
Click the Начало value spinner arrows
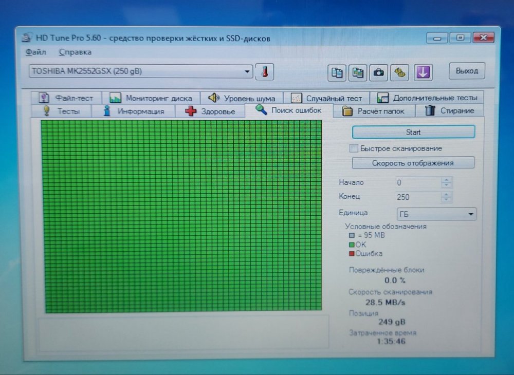[447, 182]
